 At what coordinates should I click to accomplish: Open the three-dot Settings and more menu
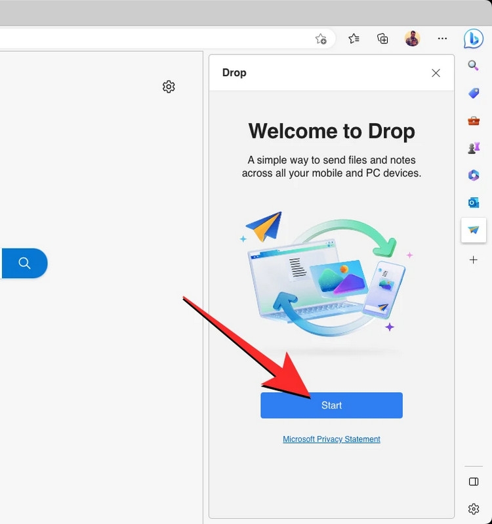(442, 39)
